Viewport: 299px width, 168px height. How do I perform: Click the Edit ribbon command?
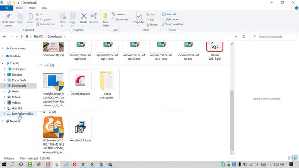tap(150, 20)
